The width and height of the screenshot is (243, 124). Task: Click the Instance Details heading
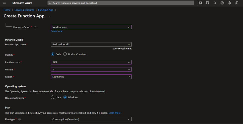(x=14, y=40)
